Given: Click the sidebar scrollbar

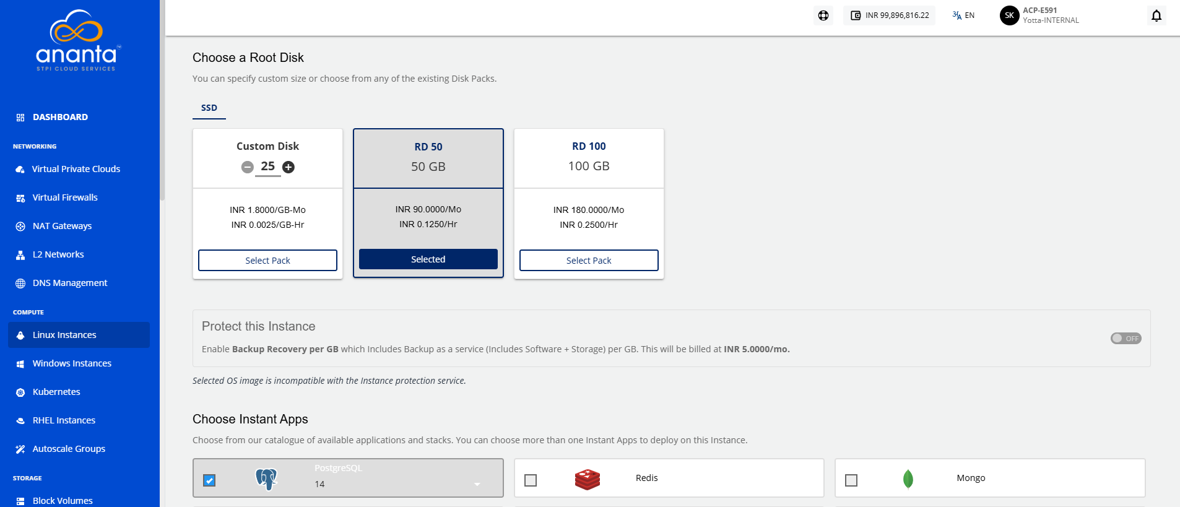Looking at the screenshot, I should pyautogui.click(x=162, y=99).
